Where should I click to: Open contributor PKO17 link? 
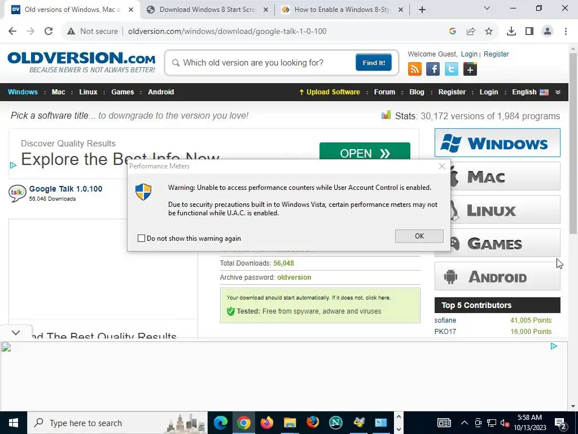[445, 331]
